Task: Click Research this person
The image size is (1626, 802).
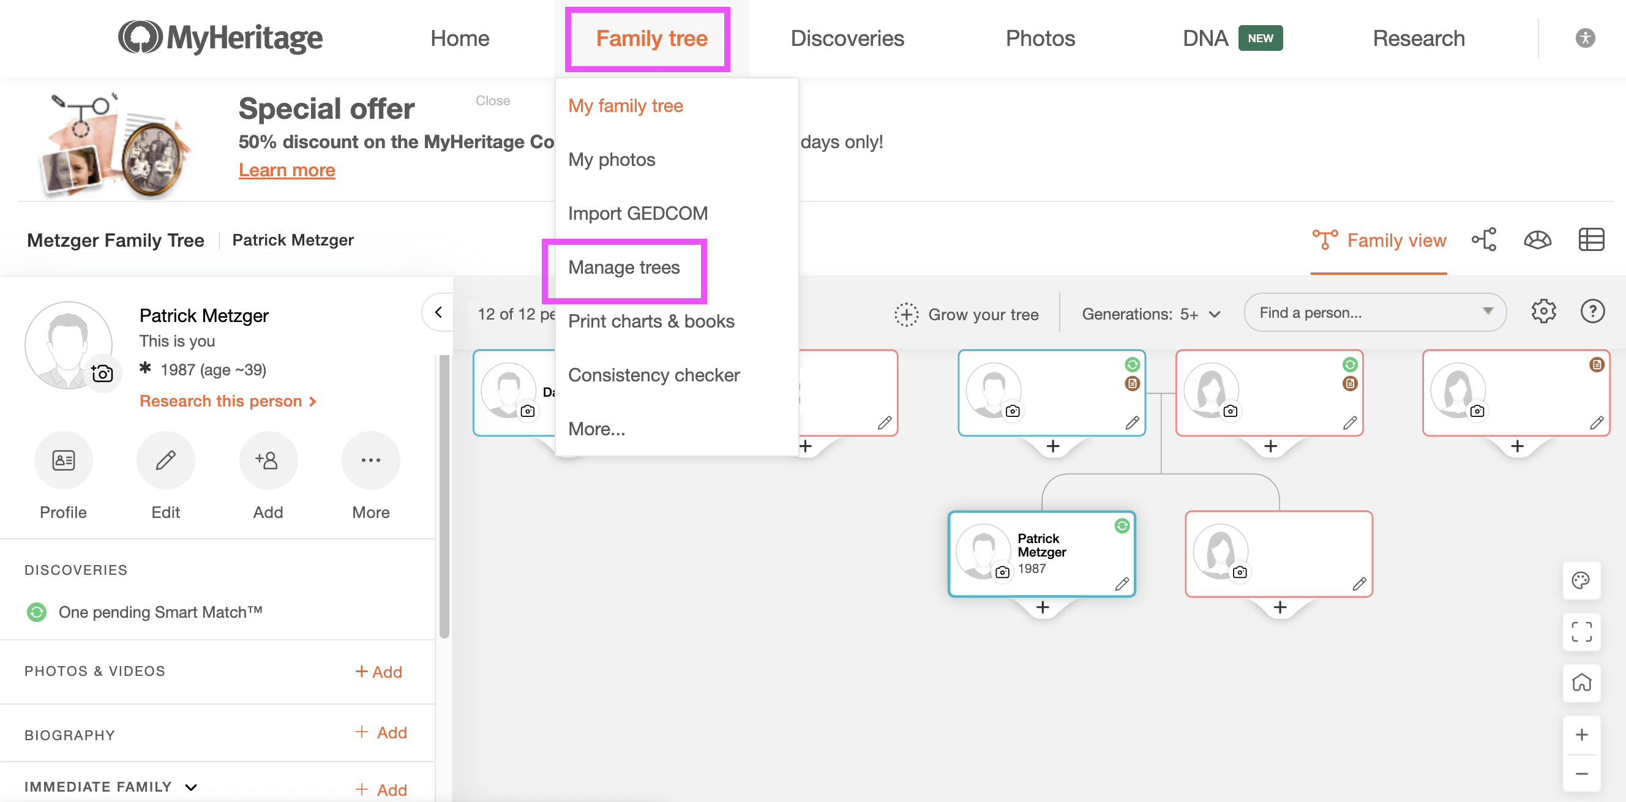Action: (227, 400)
